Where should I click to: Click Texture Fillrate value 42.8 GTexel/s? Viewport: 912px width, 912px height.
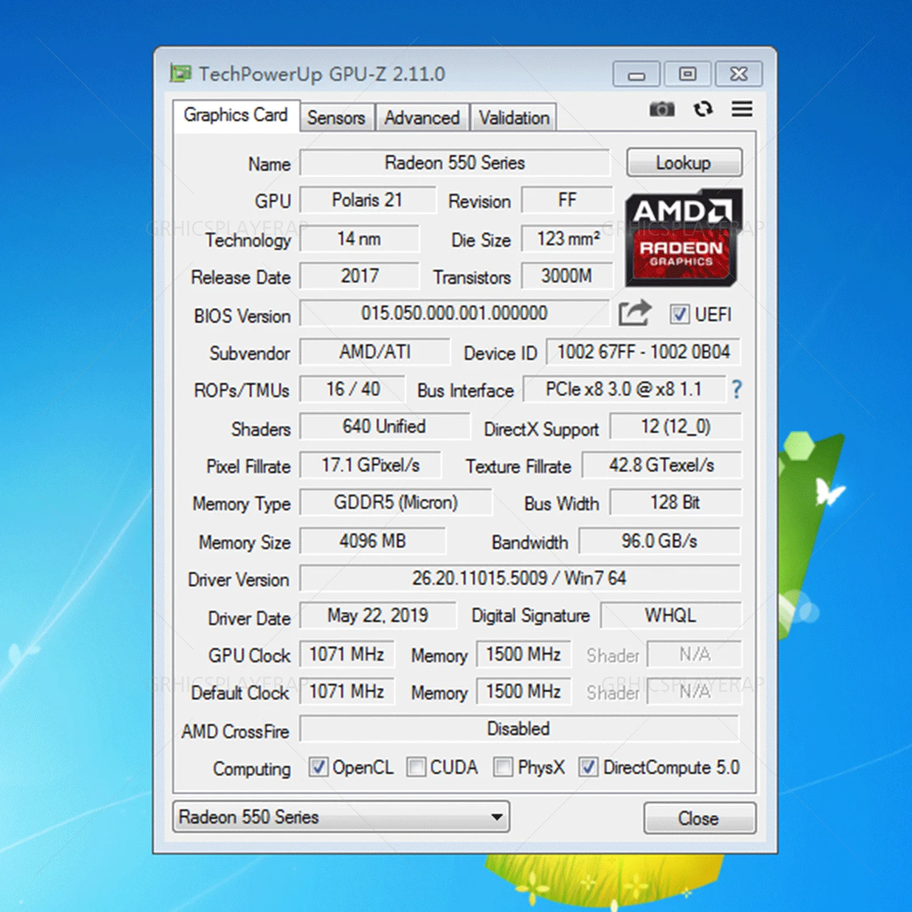(x=662, y=465)
